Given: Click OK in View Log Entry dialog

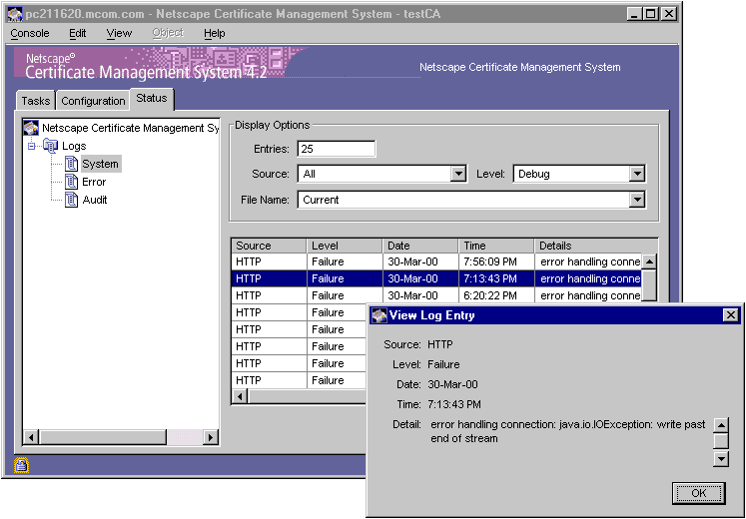Looking at the screenshot, I should click(698, 493).
